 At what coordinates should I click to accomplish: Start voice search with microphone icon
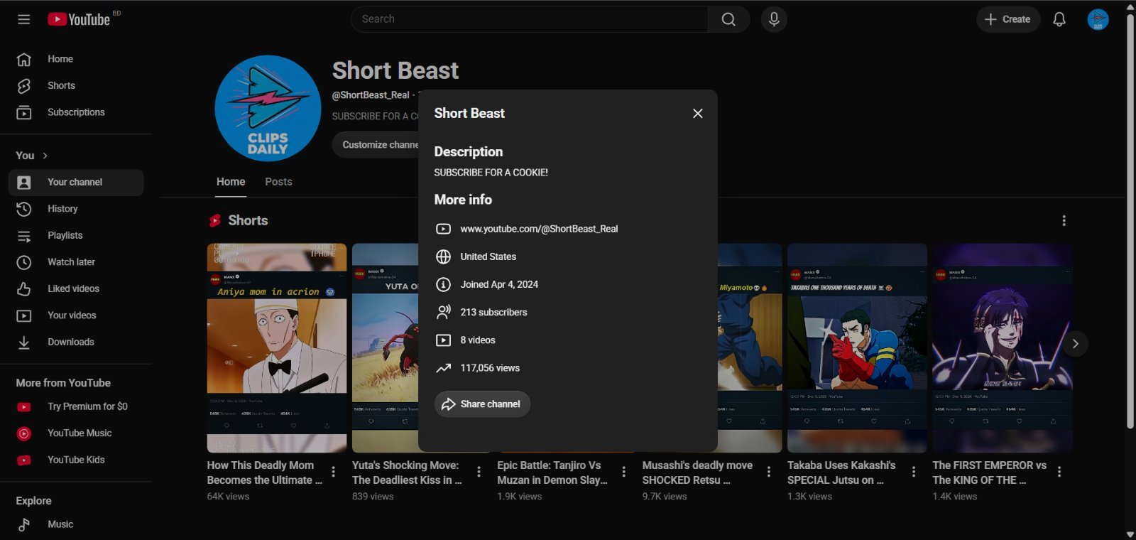[x=774, y=19]
